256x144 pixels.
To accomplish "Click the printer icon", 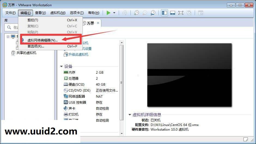I will click(x=66, y=114).
